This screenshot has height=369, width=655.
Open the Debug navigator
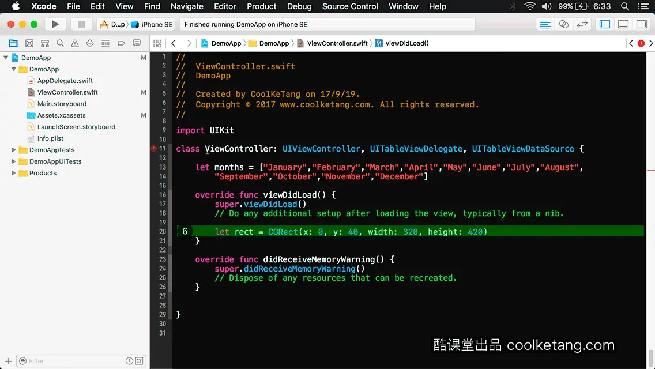pos(106,43)
